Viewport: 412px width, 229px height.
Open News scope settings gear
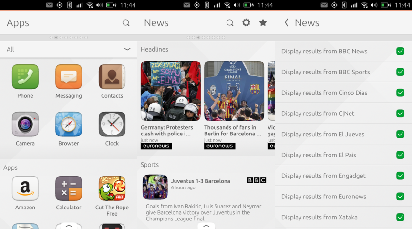pos(246,22)
